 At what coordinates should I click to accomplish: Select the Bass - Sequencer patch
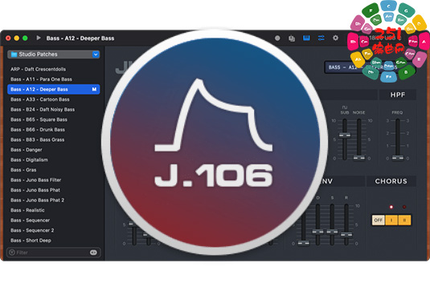[x=31, y=220]
